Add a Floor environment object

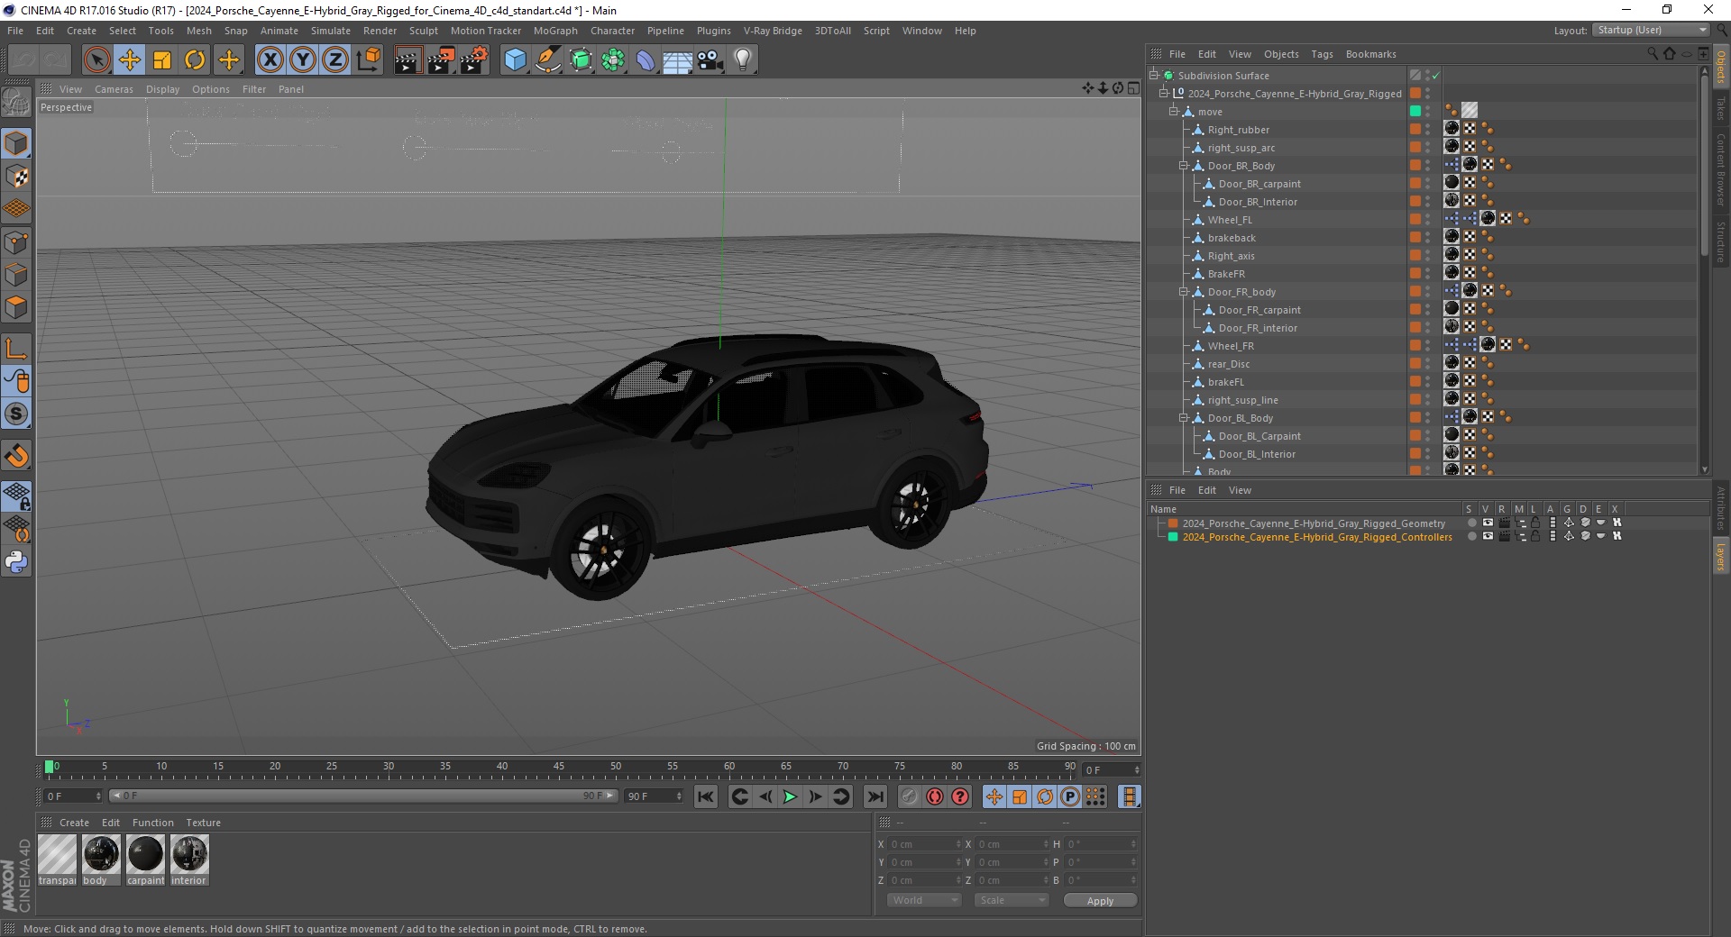click(678, 60)
